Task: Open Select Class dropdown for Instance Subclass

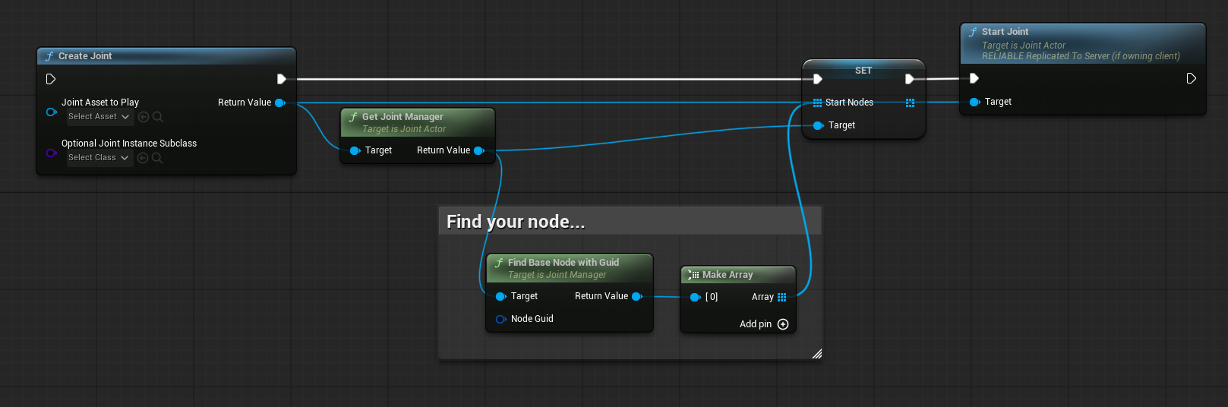Action: (x=99, y=158)
